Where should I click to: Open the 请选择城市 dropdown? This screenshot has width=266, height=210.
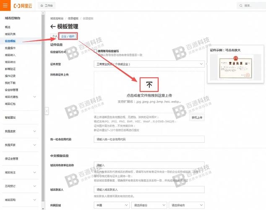[x=187, y=205]
